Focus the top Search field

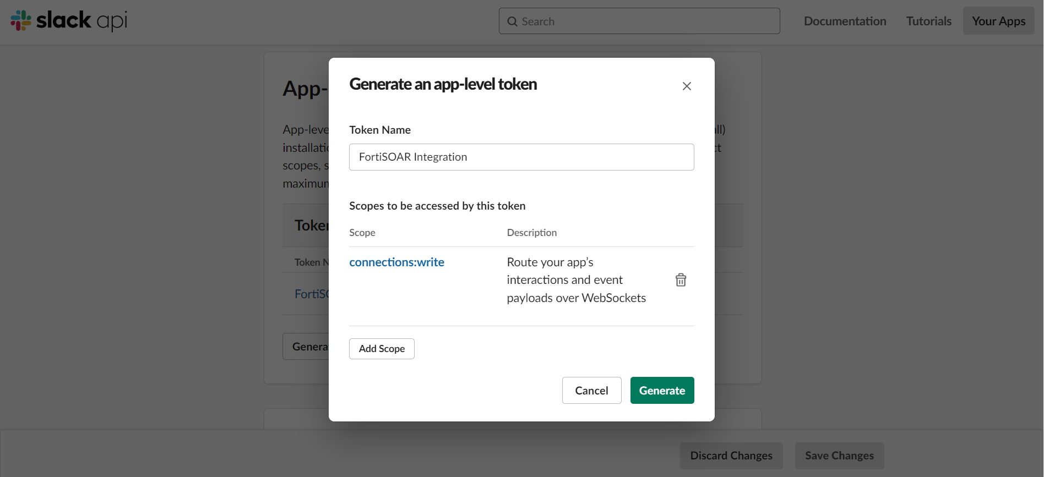pos(644,21)
